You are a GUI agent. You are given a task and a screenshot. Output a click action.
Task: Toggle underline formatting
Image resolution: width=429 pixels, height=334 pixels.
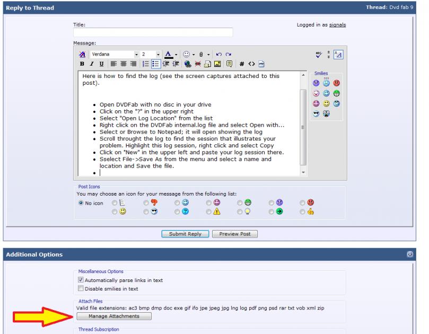coord(101,64)
